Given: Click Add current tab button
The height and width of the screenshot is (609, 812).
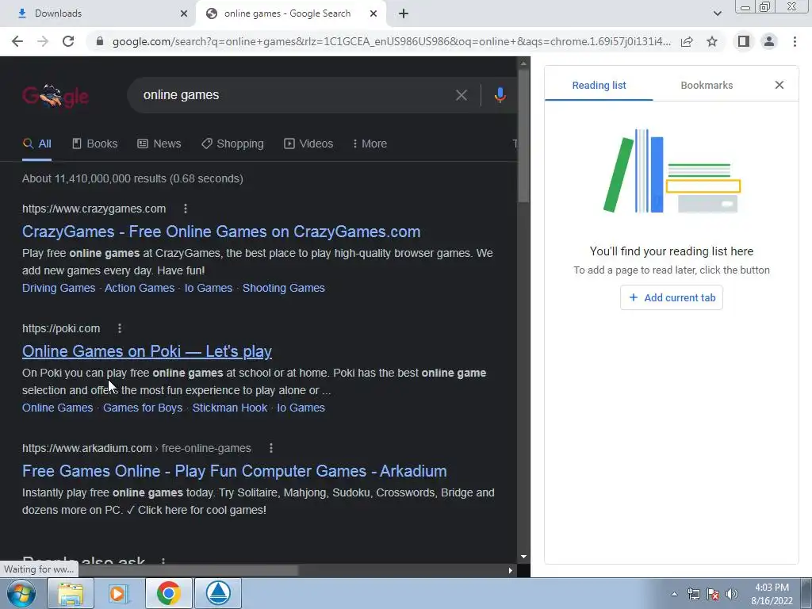Looking at the screenshot, I should coord(671,298).
